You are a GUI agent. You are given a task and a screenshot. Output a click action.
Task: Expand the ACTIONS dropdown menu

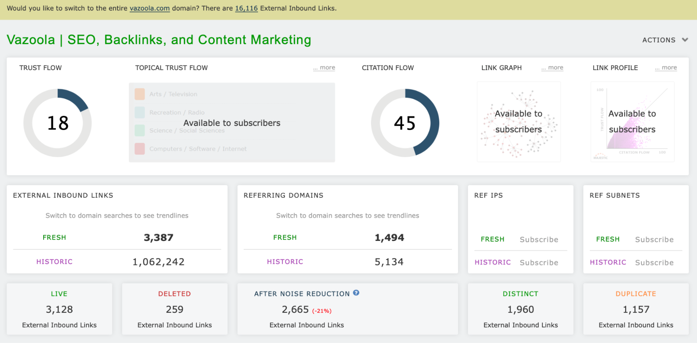[x=665, y=40]
